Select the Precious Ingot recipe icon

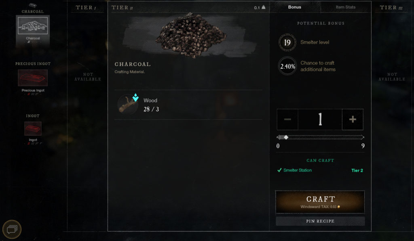pyautogui.click(x=33, y=78)
